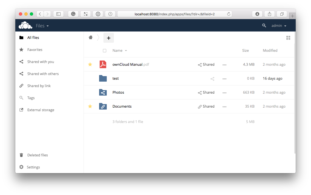Open search with the magnifier icon
This screenshot has height=195, width=311.
point(264,25)
